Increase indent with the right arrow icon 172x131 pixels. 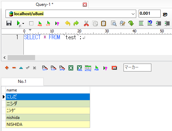click(x=159, y=23)
